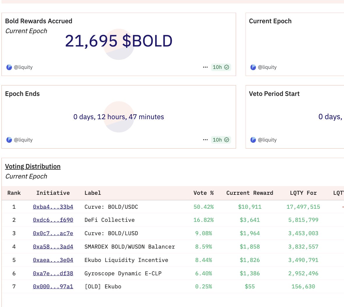344x307 pixels.
Task: Open initiative address 0xdc6...f690
Action: [53, 220]
